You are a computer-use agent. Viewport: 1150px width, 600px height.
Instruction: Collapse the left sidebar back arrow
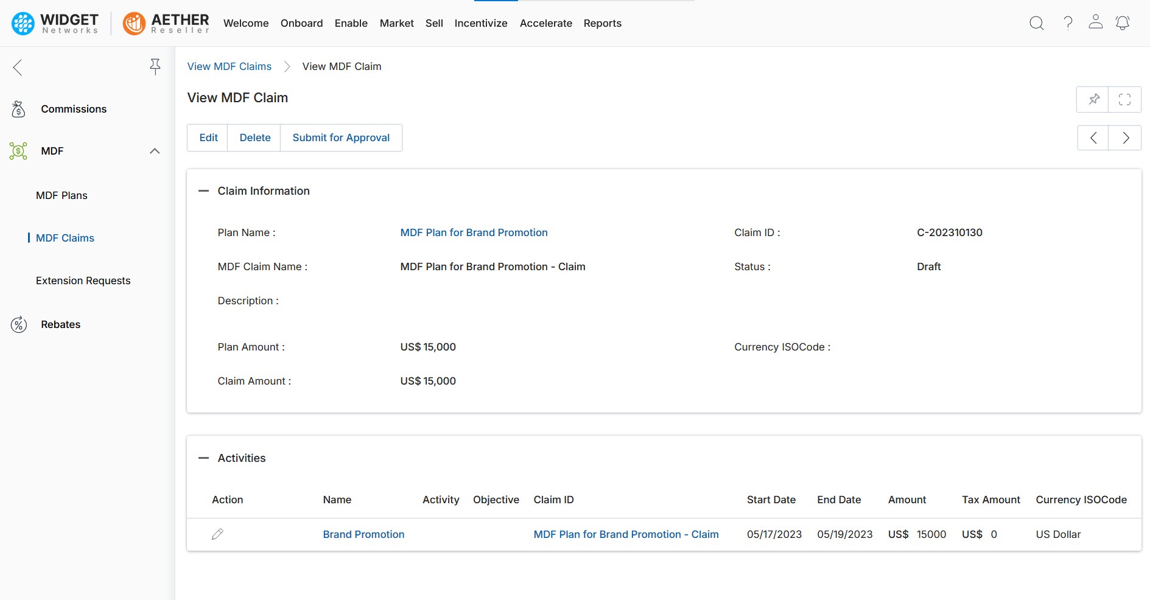tap(18, 67)
